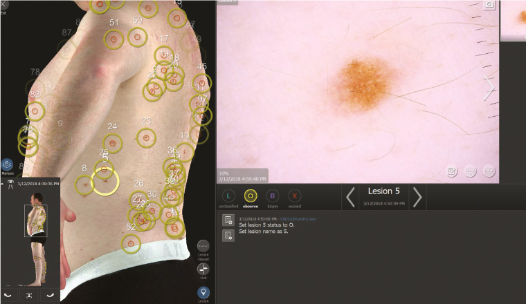Image resolution: width=526 pixels, height=304 pixels.
Task: Select the Lesion pin tool
Action: pos(203,292)
